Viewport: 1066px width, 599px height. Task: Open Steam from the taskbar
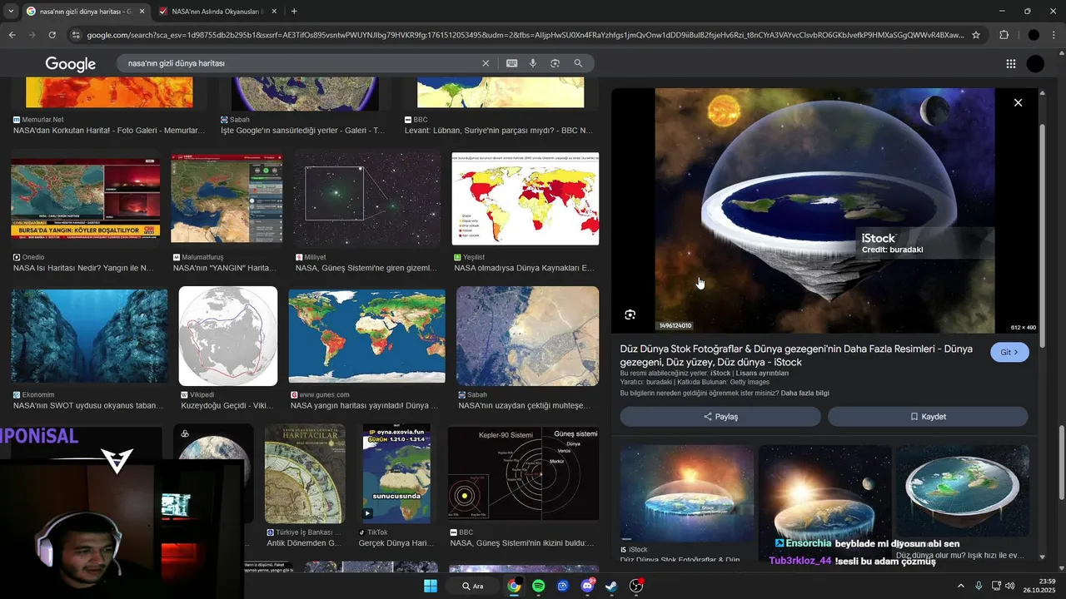[612, 586]
